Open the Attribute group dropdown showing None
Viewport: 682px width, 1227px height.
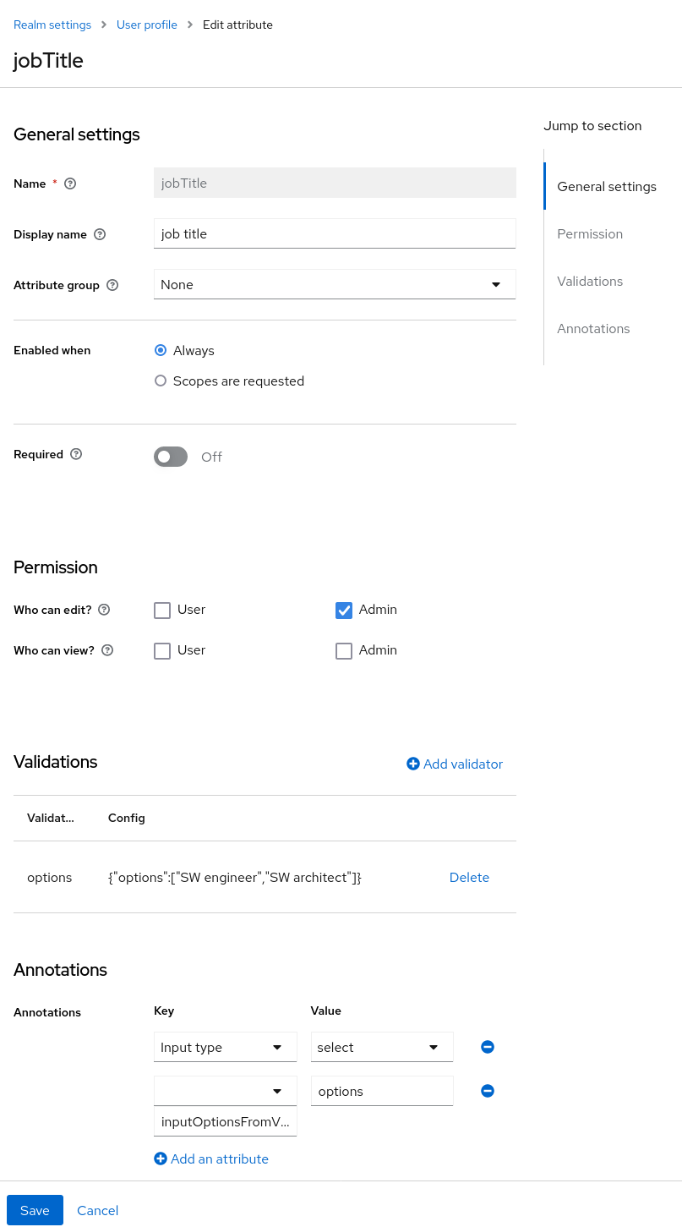click(334, 284)
